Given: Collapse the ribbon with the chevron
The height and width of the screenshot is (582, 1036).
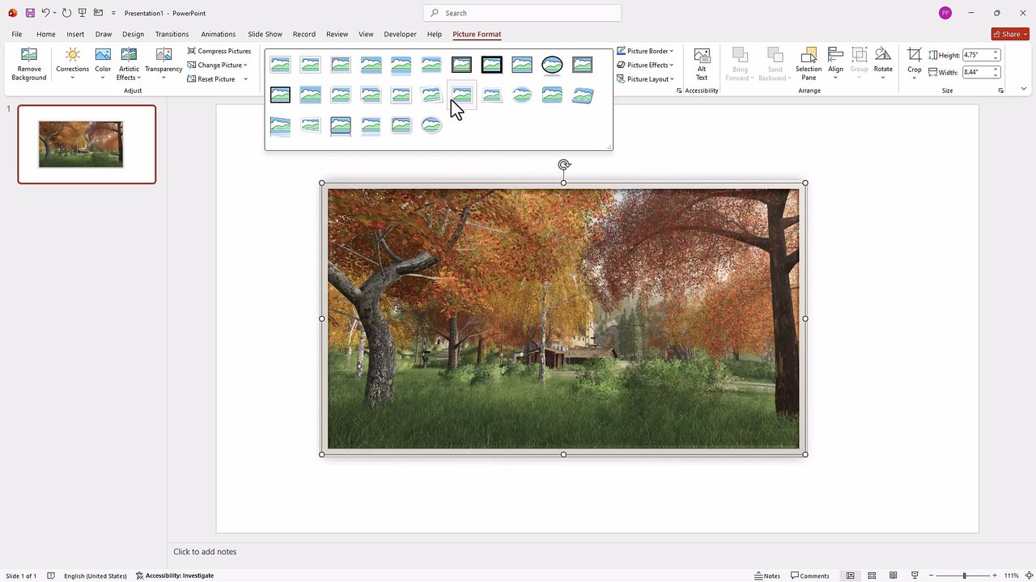Looking at the screenshot, I should pos(1023,89).
